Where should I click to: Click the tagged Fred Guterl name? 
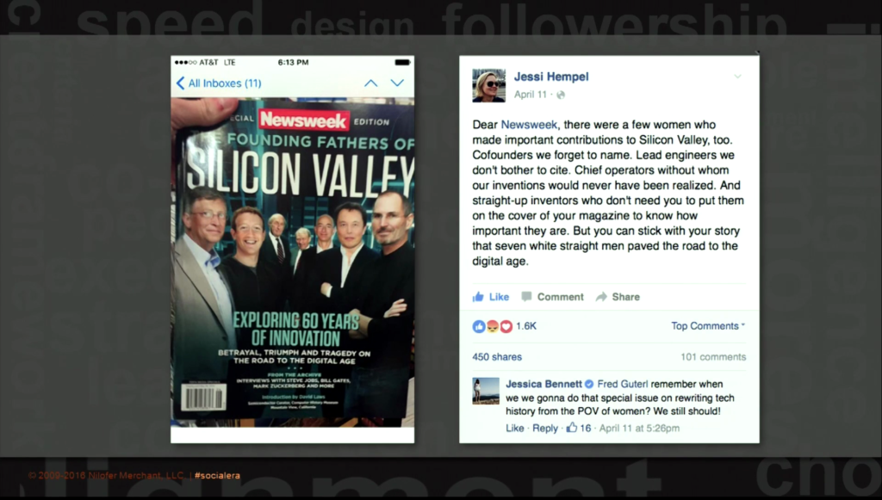click(622, 385)
